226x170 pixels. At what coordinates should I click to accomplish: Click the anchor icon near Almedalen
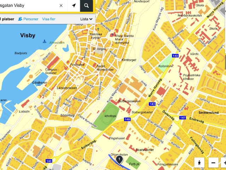pyautogui.click(x=45, y=41)
